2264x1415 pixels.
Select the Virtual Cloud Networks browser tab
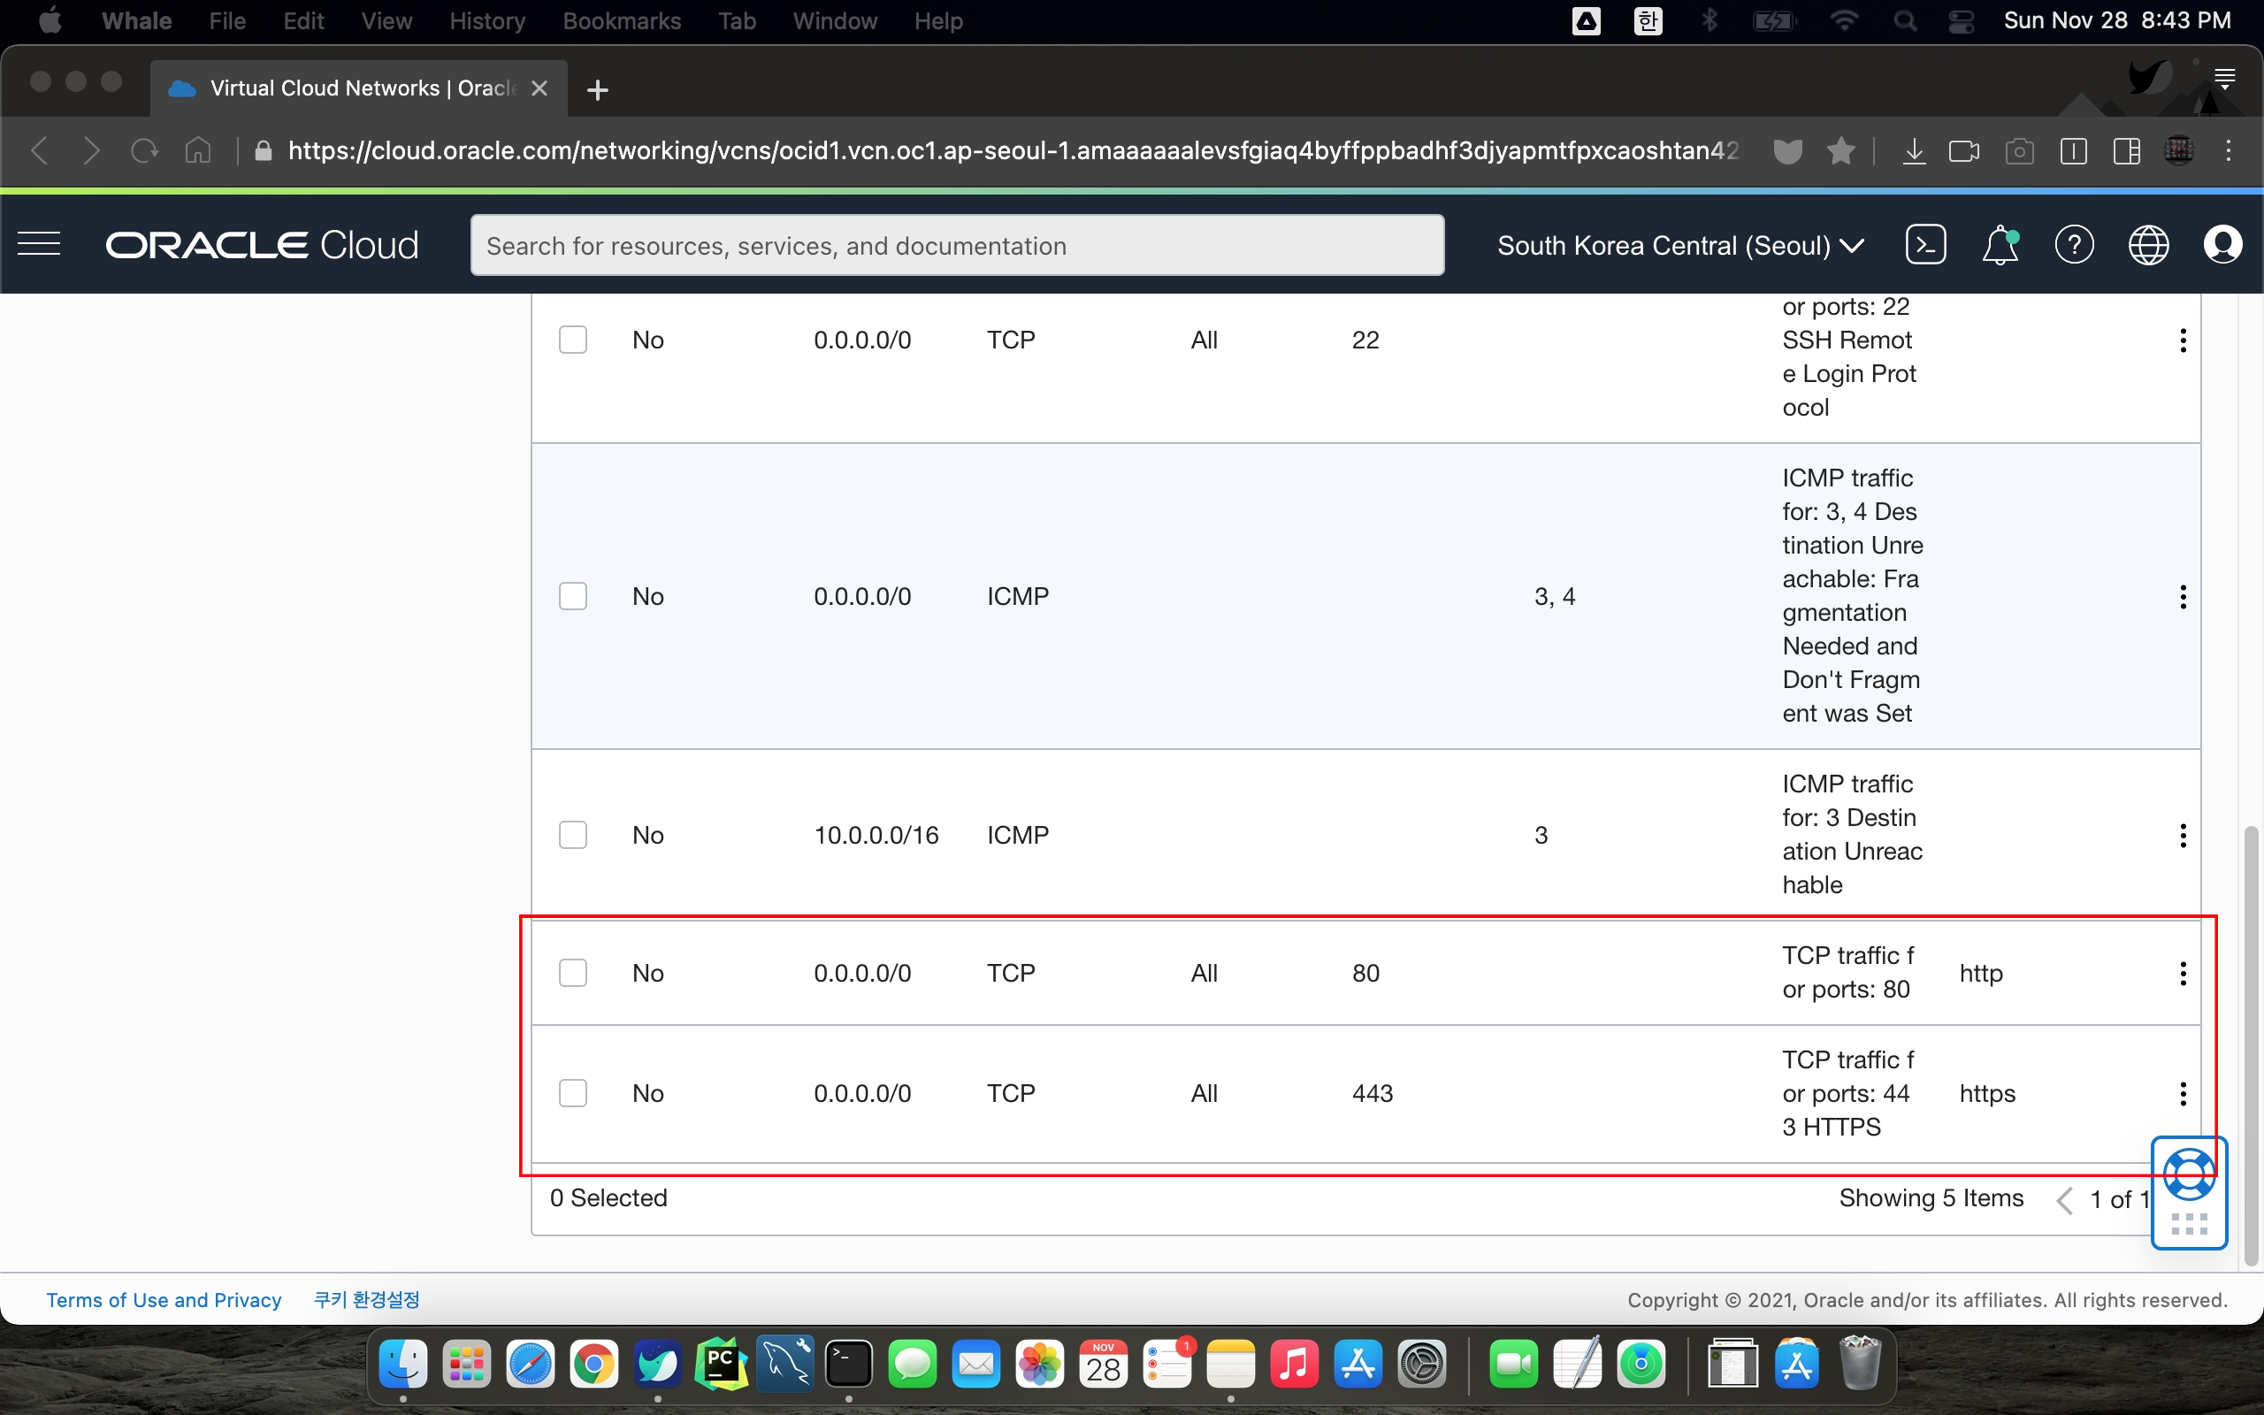(x=360, y=88)
